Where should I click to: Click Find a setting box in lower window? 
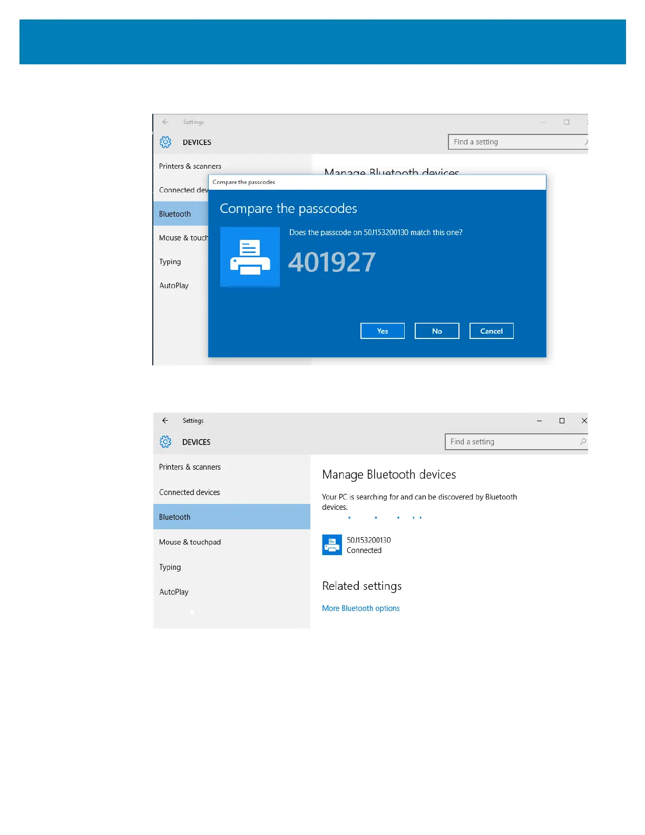pos(516,442)
